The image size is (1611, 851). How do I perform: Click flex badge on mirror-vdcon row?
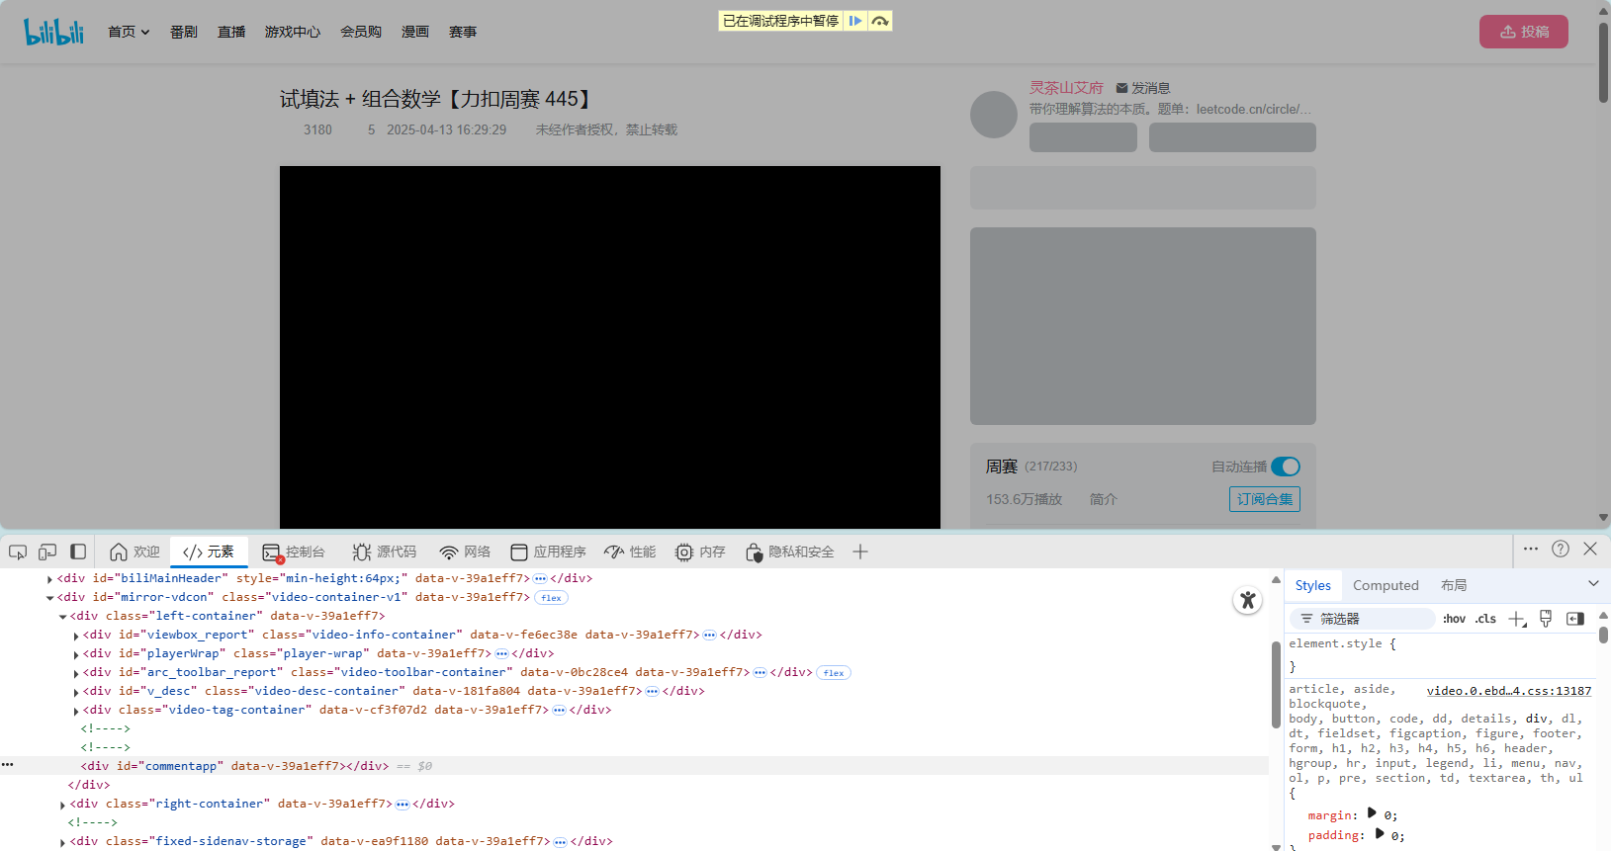pyautogui.click(x=551, y=597)
